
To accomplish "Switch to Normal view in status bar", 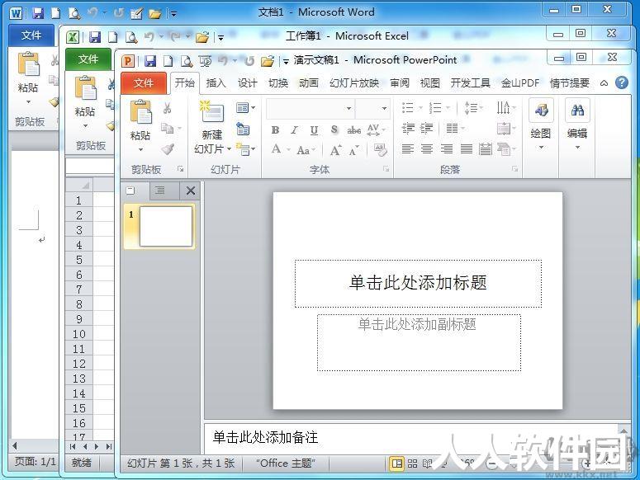I will coord(396,464).
